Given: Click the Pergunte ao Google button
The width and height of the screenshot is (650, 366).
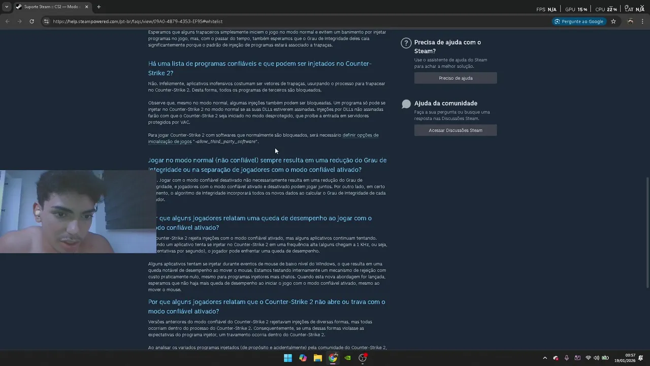Looking at the screenshot, I should coord(579,21).
